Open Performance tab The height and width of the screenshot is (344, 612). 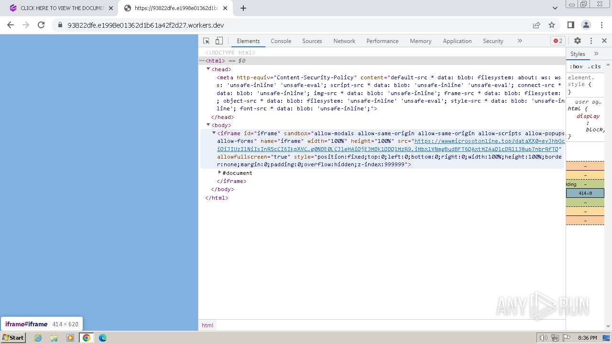(x=382, y=41)
